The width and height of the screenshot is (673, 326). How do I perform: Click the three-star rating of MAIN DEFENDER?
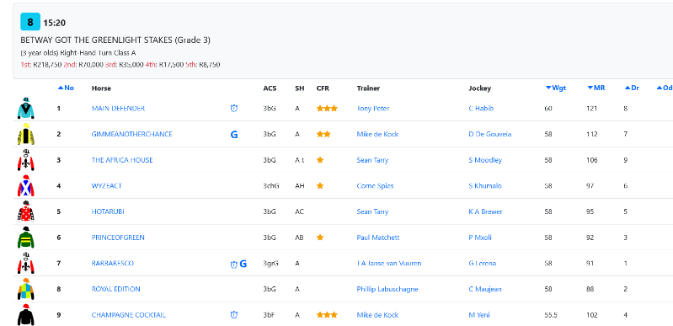[327, 108]
